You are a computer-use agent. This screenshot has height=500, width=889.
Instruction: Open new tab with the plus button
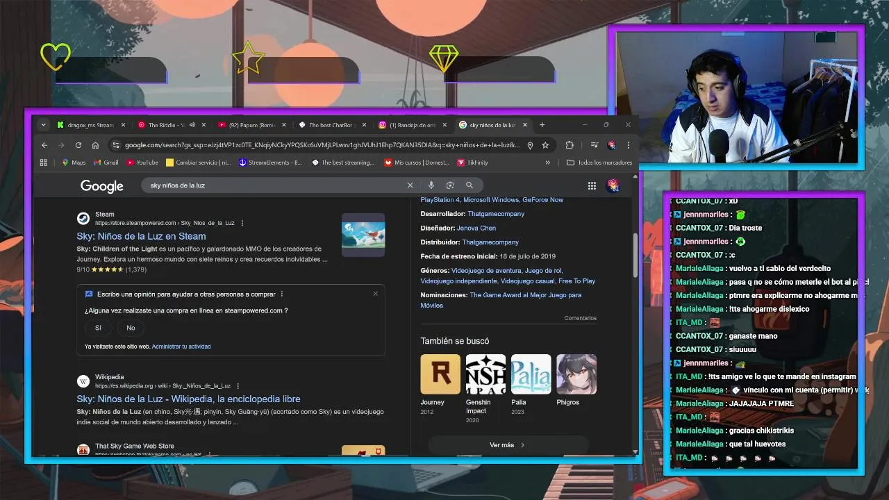542,125
